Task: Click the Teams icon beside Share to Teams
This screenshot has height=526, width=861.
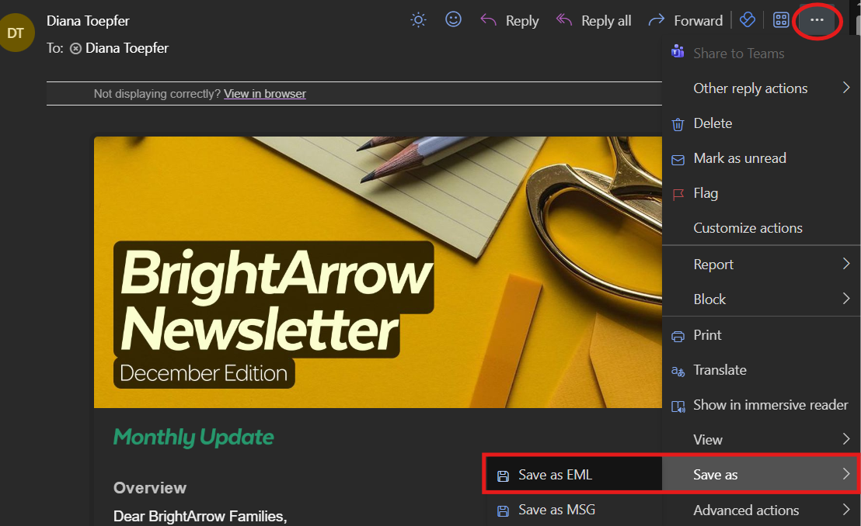Action: tap(678, 52)
